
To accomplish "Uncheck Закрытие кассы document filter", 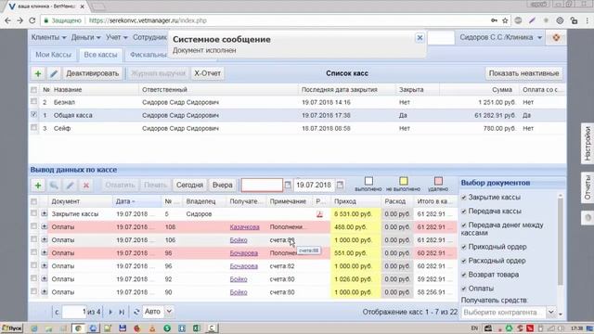I will tap(464, 198).
